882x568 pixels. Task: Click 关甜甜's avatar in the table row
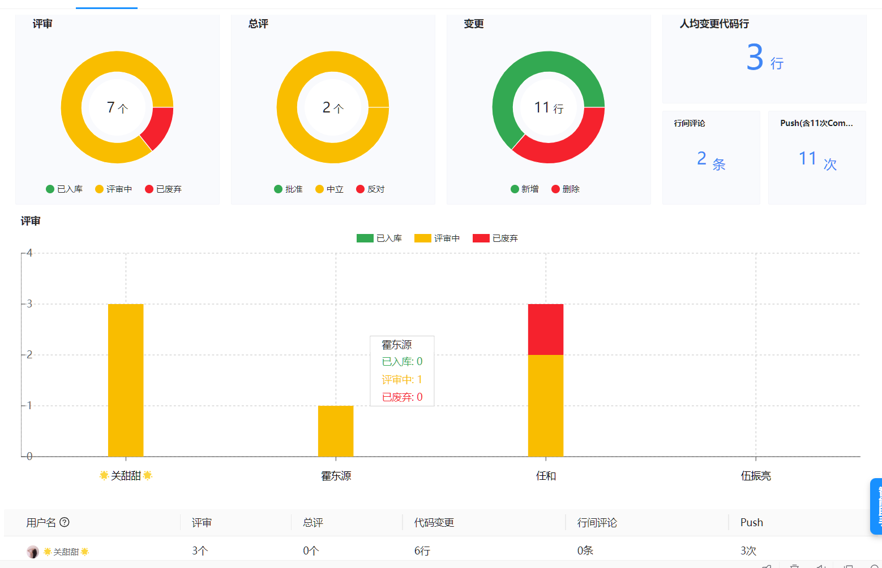click(x=33, y=552)
